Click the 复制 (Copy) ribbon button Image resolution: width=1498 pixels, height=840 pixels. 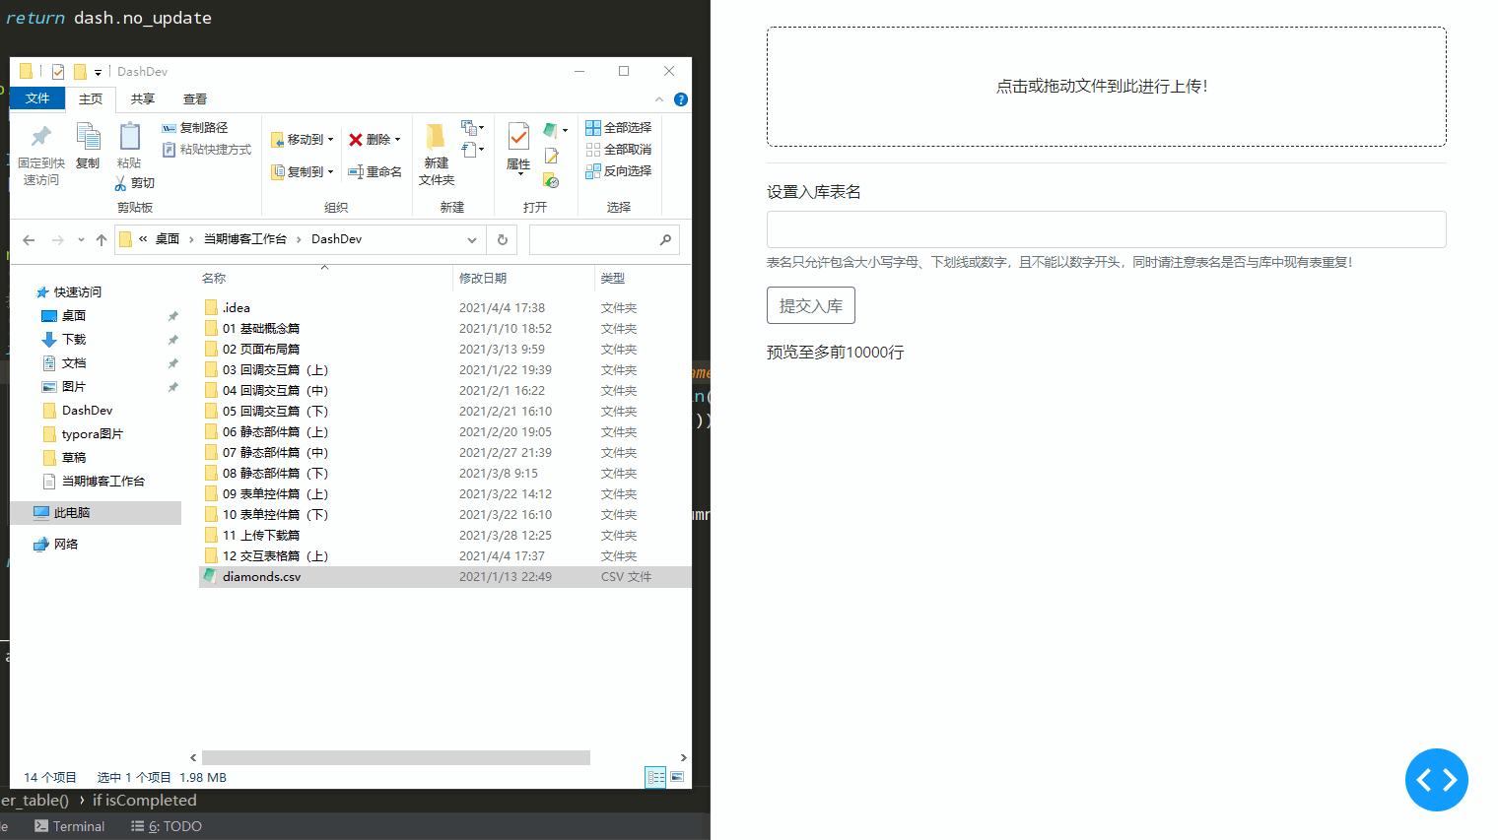click(88, 146)
